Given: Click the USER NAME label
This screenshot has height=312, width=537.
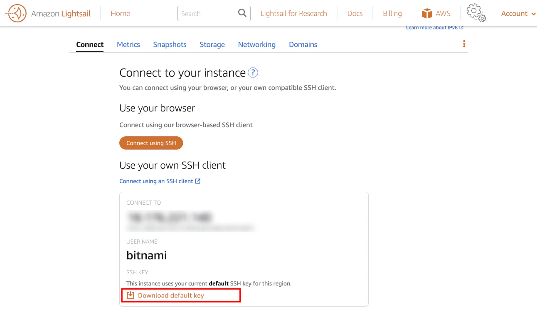Looking at the screenshot, I should [x=142, y=242].
